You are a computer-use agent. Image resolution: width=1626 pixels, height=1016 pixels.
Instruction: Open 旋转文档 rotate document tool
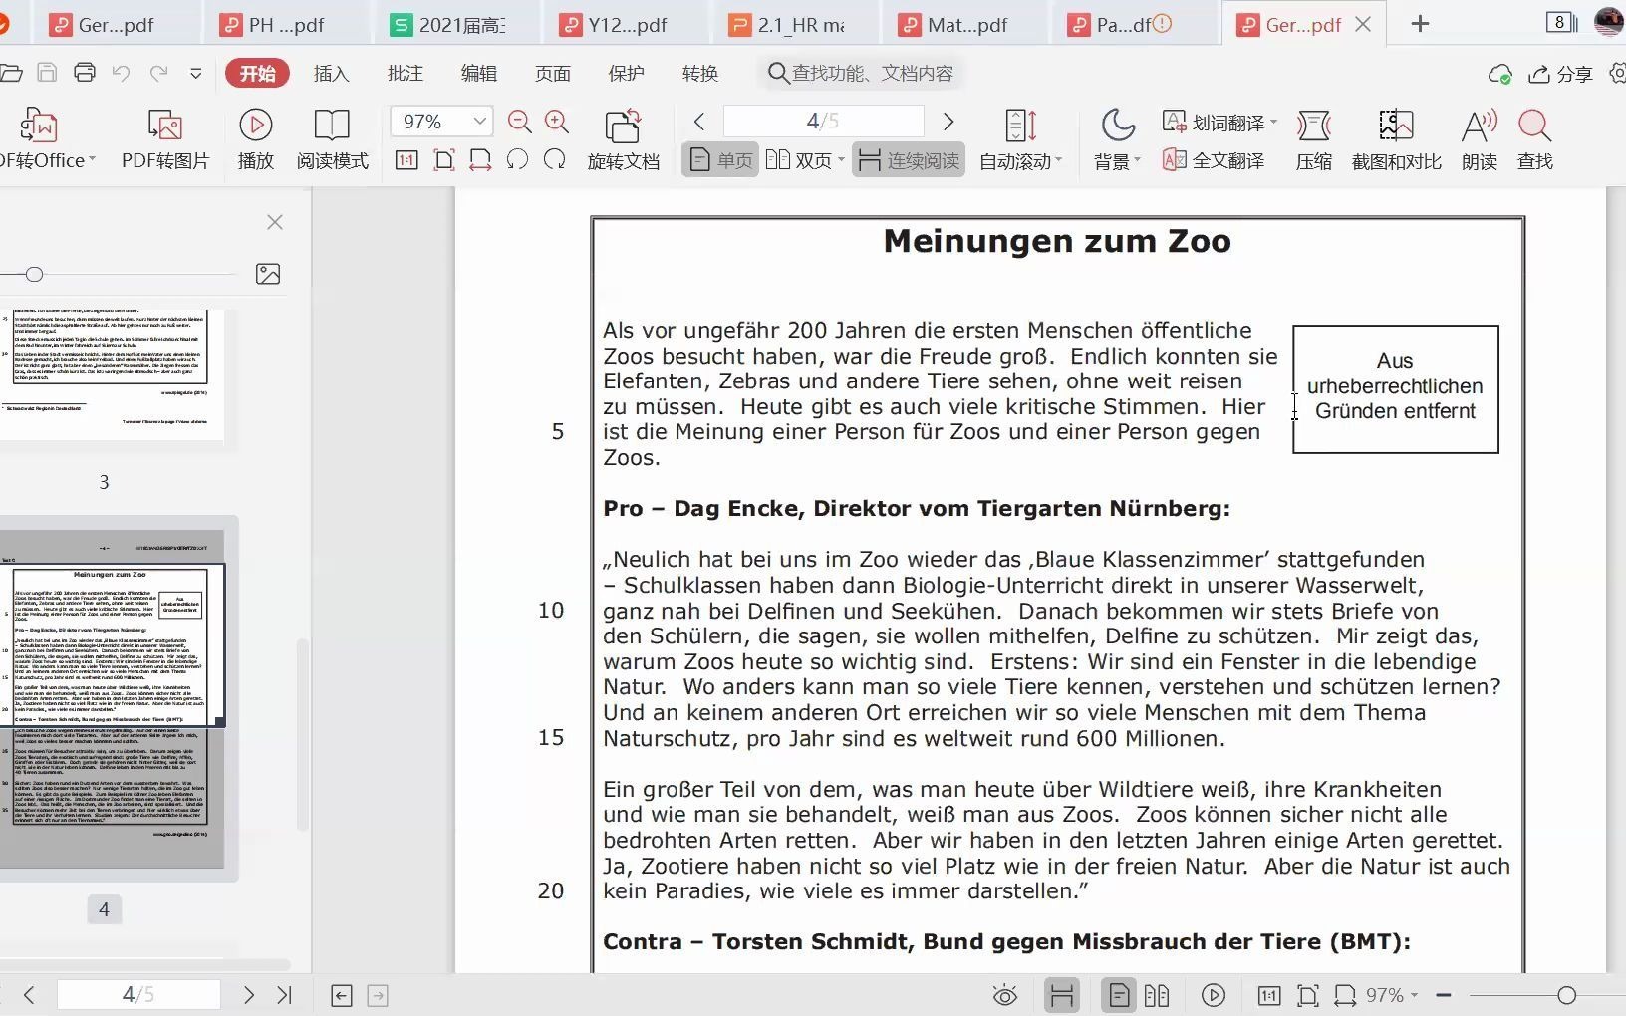pyautogui.click(x=624, y=138)
